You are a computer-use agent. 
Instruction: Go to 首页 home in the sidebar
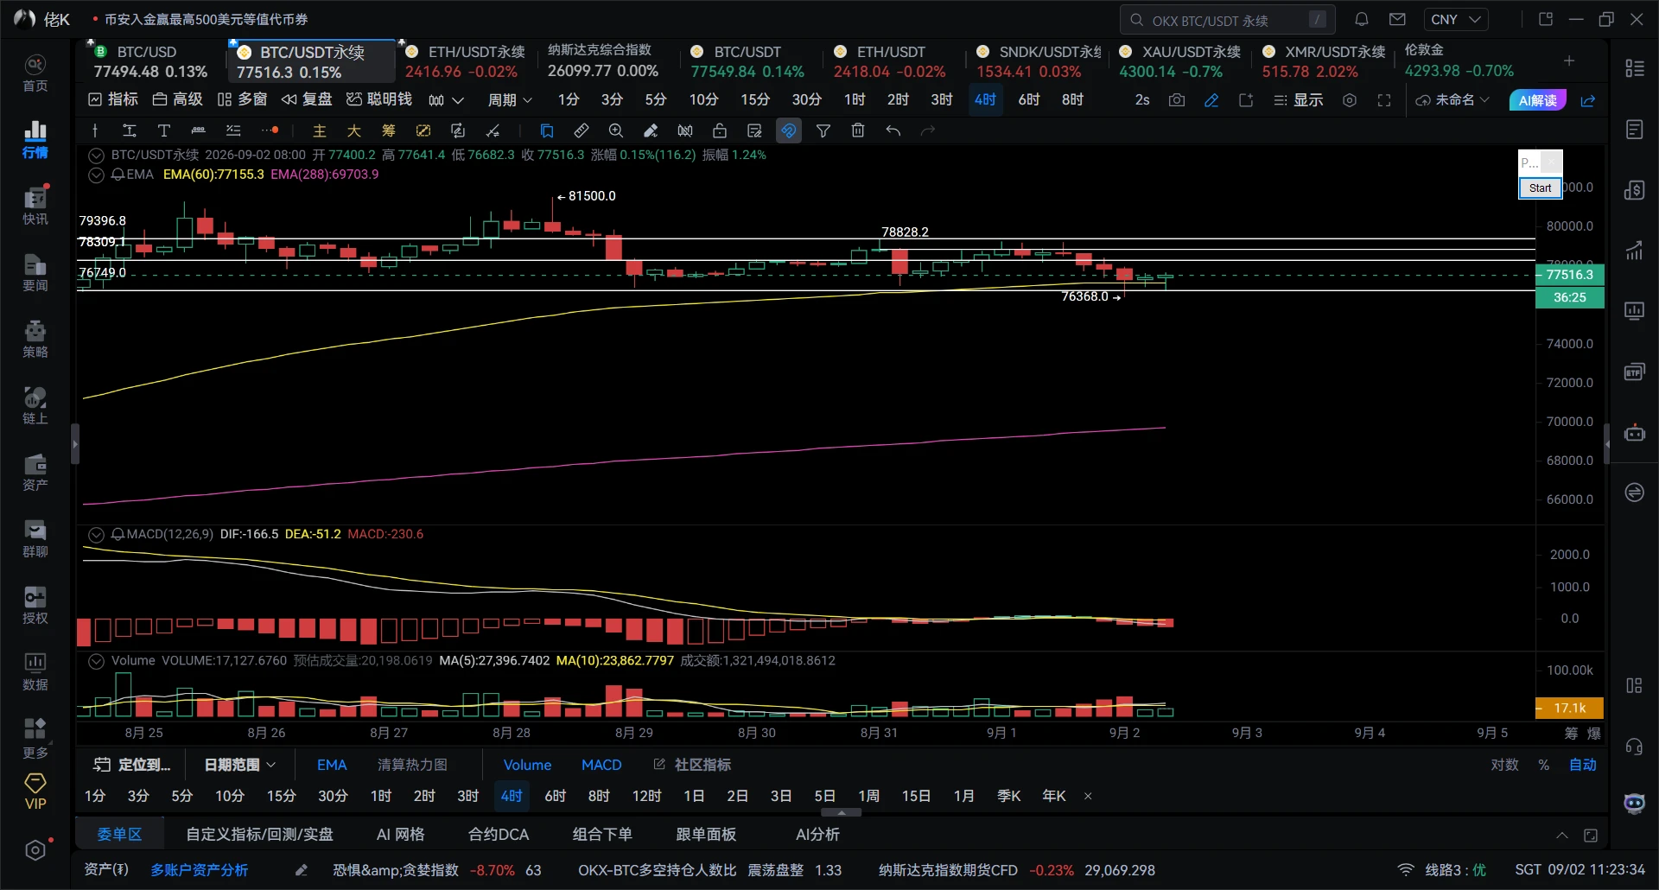35,73
